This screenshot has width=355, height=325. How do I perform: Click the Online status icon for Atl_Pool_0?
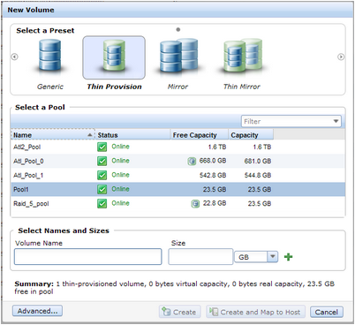point(102,161)
